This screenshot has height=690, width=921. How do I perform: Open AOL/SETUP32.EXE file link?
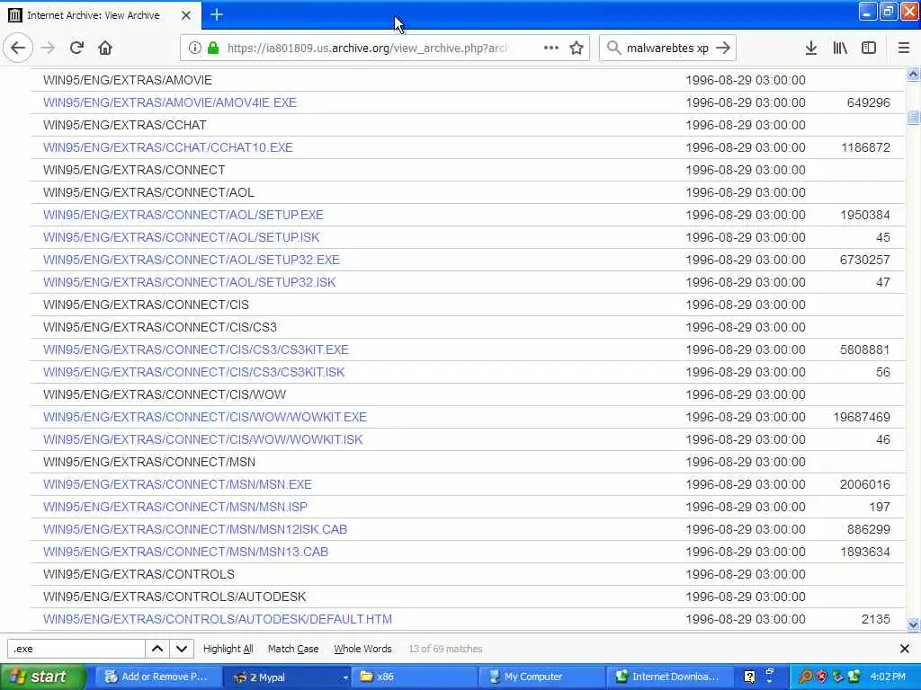point(192,260)
